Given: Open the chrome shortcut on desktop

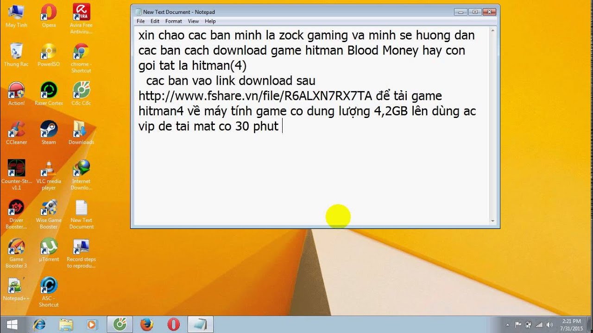Looking at the screenshot, I should [81, 58].
